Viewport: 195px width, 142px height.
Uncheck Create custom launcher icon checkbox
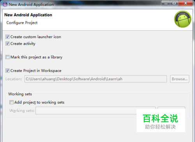[7, 37]
